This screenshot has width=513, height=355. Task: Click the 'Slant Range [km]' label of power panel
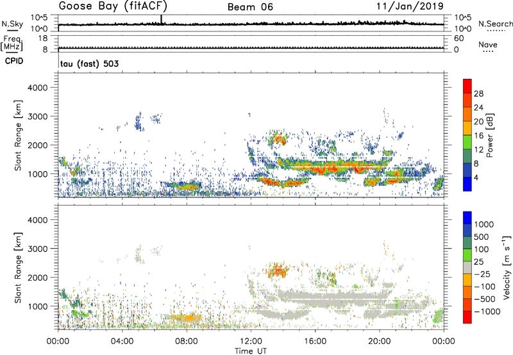[x=18, y=135]
